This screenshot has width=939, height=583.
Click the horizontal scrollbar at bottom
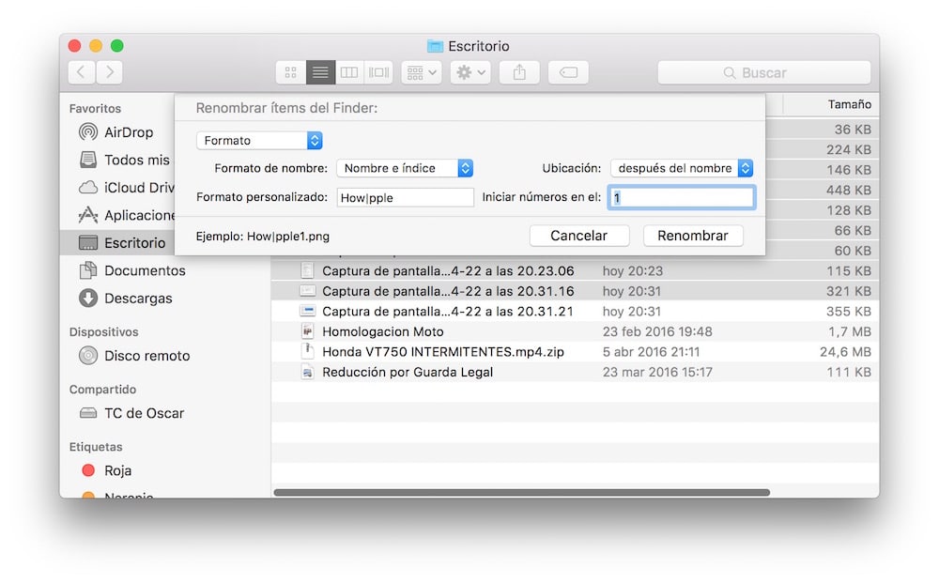point(521,492)
